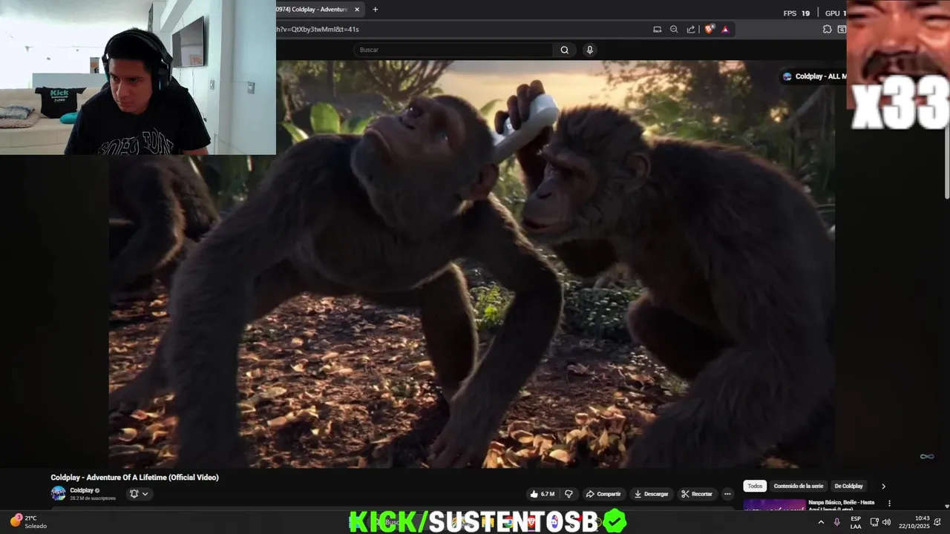Dislike the video with thumbs down

[x=569, y=494]
